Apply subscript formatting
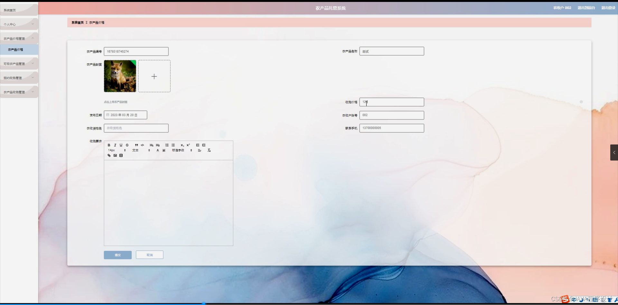Viewport: 618px width, 305px height. 182,145
